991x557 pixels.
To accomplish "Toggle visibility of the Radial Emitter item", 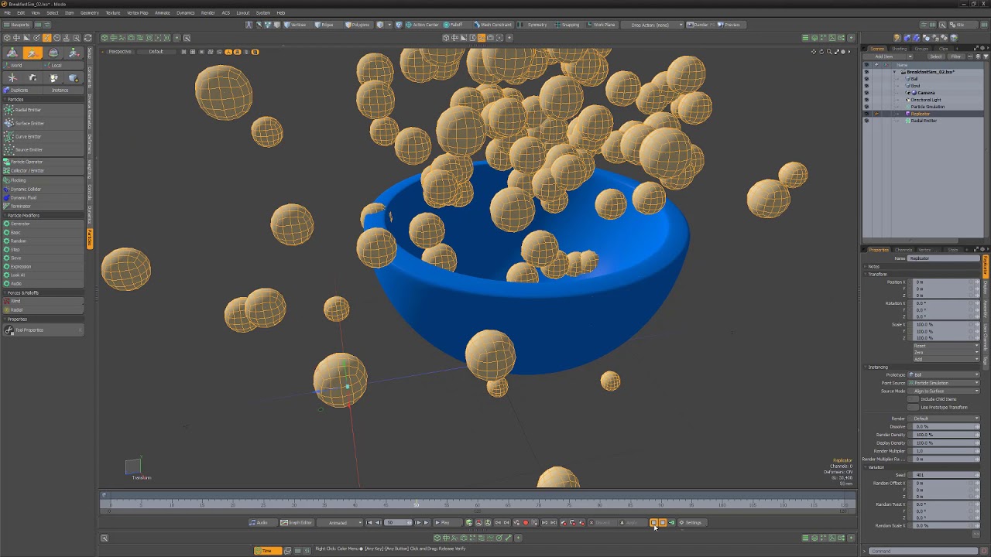I will click(866, 121).
